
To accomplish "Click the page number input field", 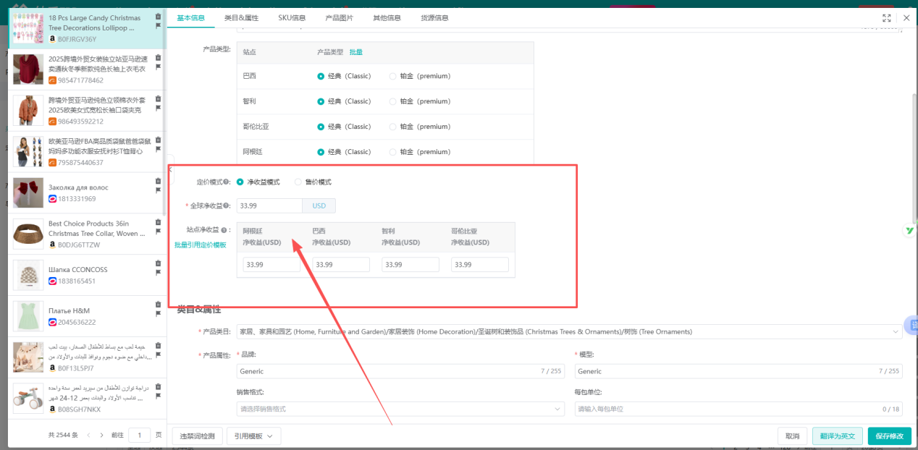I will [x=140, y=435].
